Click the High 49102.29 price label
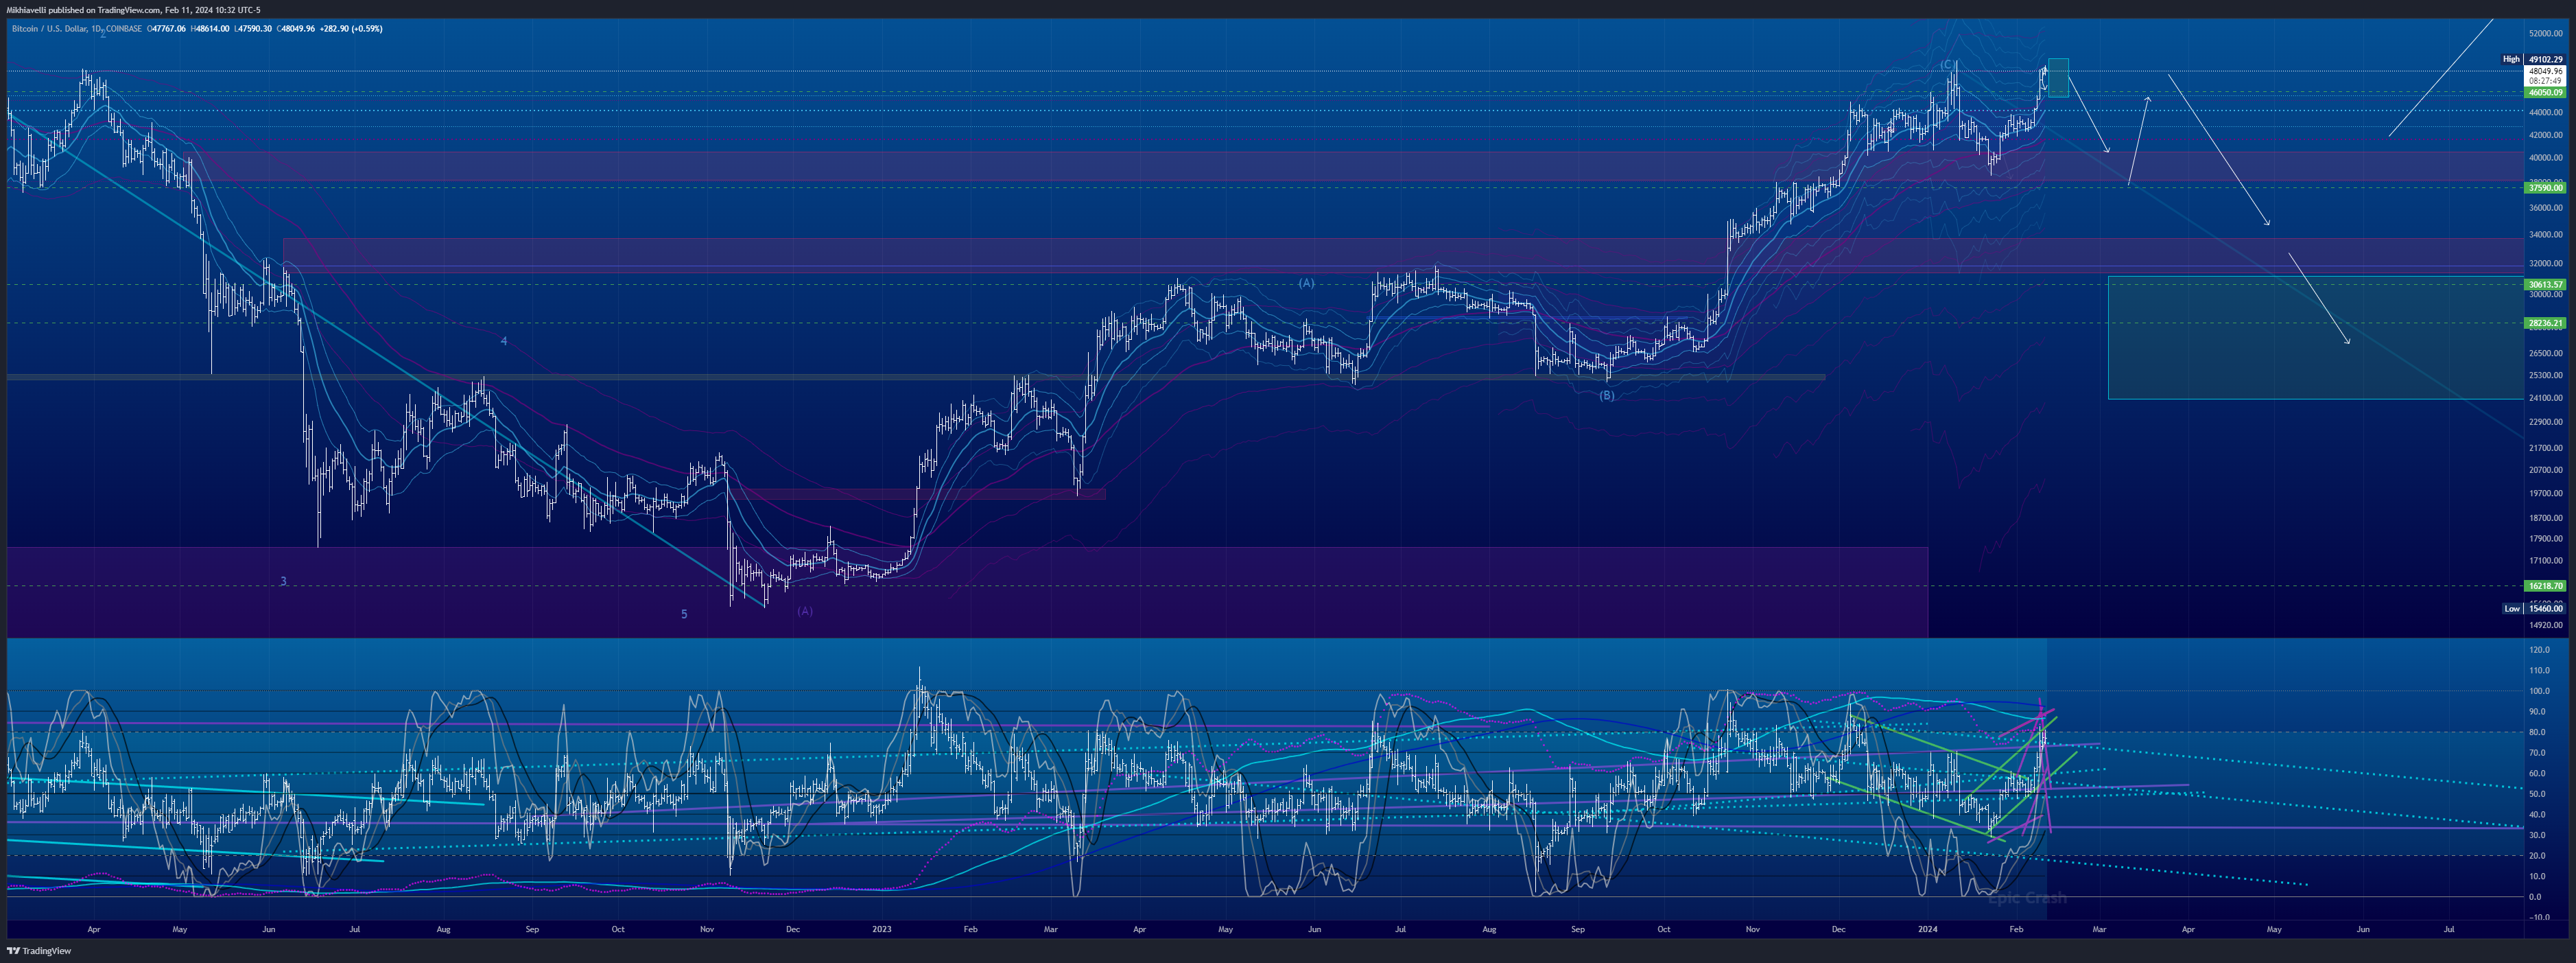This screenshot has width=2576, height=963. click(x=2533, y=59)
